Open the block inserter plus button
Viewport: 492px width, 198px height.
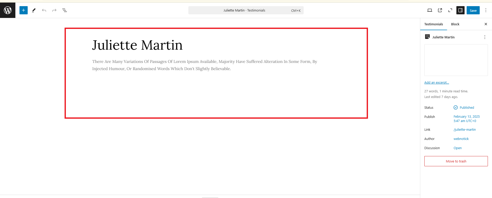tap(24, 10)
